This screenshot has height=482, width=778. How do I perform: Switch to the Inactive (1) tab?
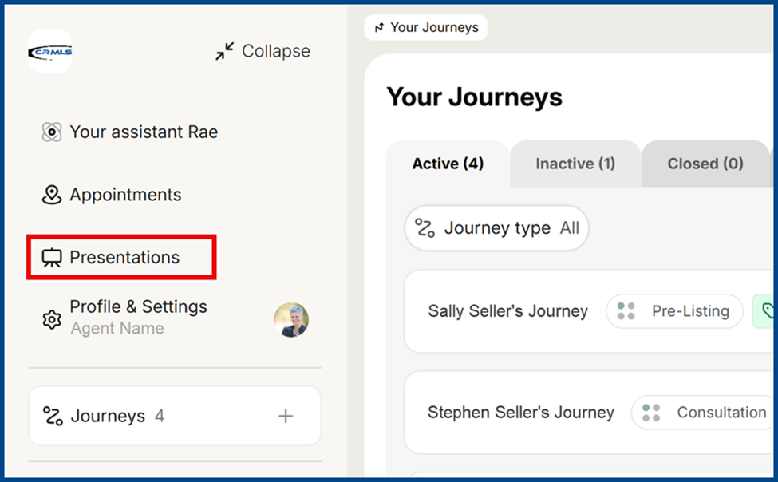tap(575, 164)
